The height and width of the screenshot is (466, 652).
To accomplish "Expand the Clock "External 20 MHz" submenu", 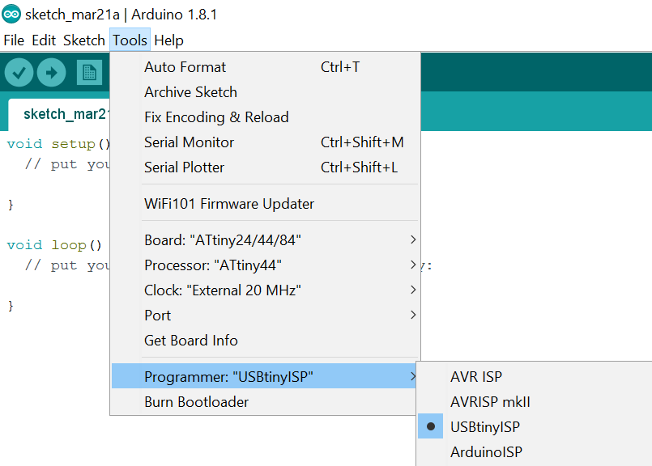I will [265, 290].
